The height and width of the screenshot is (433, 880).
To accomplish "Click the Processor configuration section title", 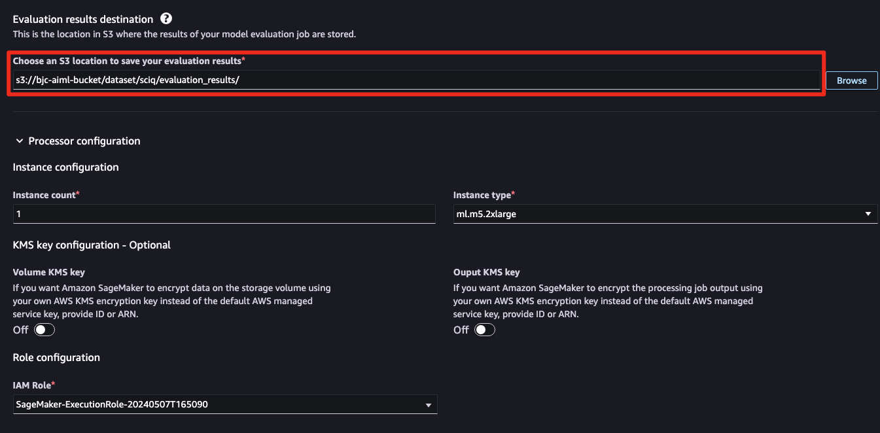I will (x=84, y=141).
